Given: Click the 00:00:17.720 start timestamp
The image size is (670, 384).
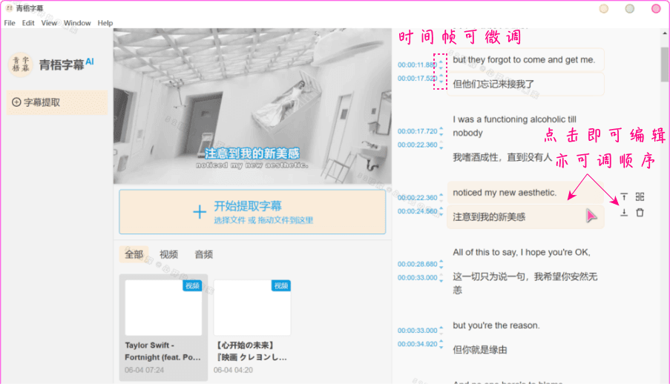Looking at the screenshot, I should click(x=418, y=131).
